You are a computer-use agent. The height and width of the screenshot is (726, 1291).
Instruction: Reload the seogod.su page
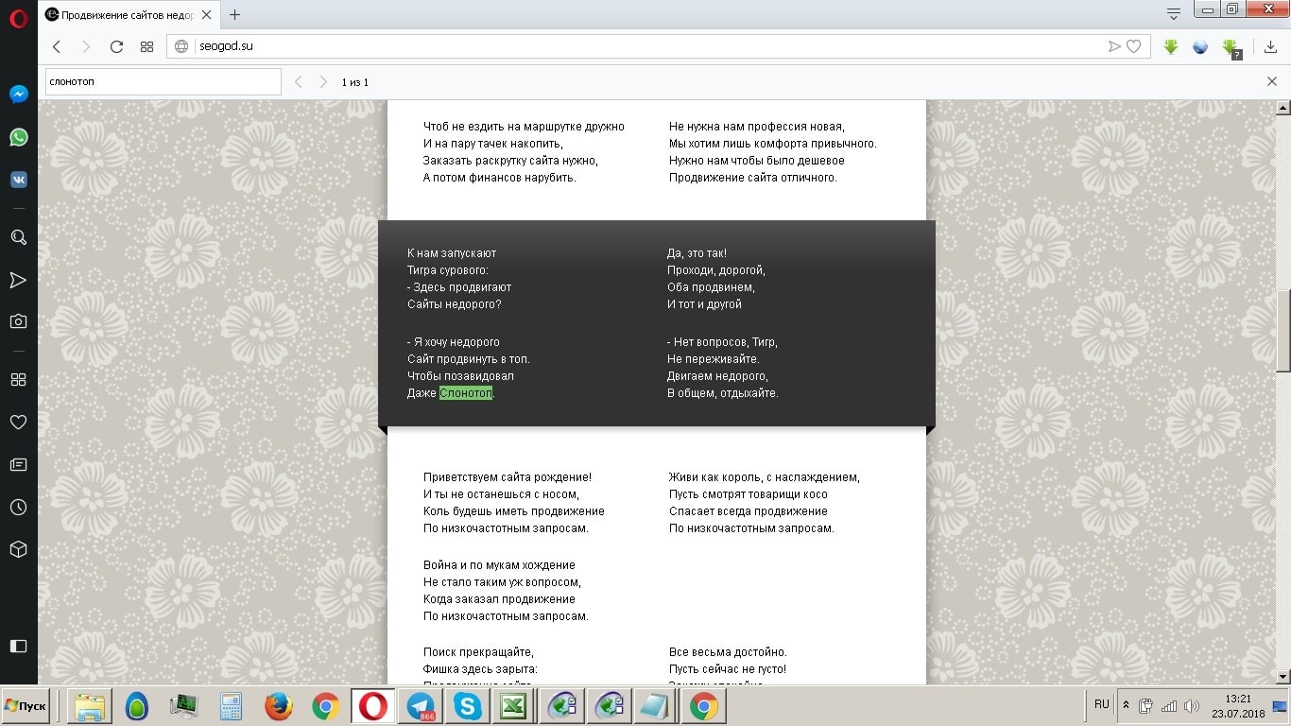[116, 46]
